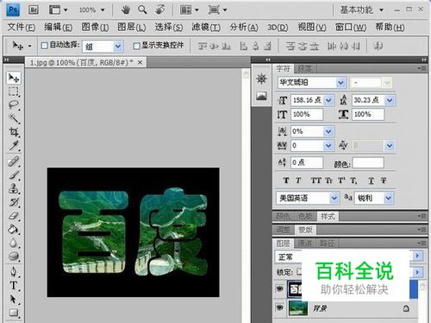This screenshot has width=431, height=323.
Task: Toggle underline text style
Action: pos(371,180)
